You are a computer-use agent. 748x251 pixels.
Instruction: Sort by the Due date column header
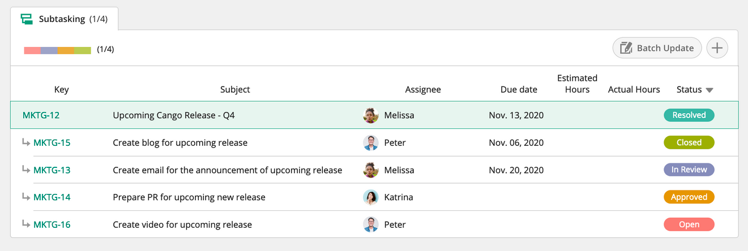click(x=519, y=89)
